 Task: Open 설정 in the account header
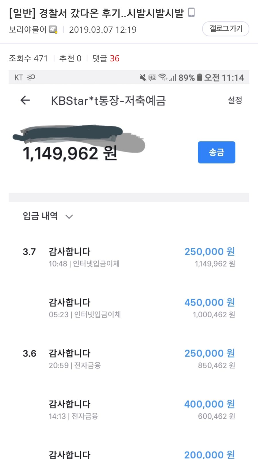coord(235,100)
